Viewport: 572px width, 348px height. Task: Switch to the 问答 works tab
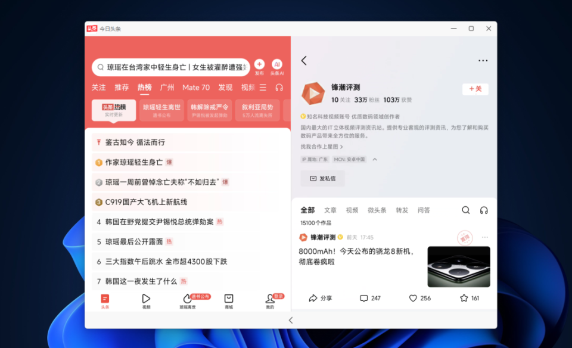tap(424, 210)
